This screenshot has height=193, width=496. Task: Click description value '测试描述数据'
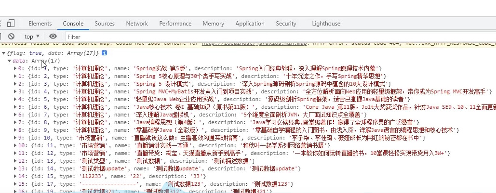231,161
